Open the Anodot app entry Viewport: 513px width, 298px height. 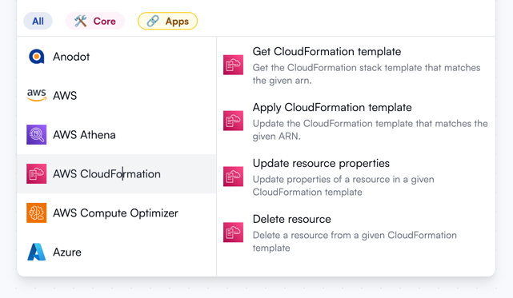pyautogui.click(x=117, y=57)
